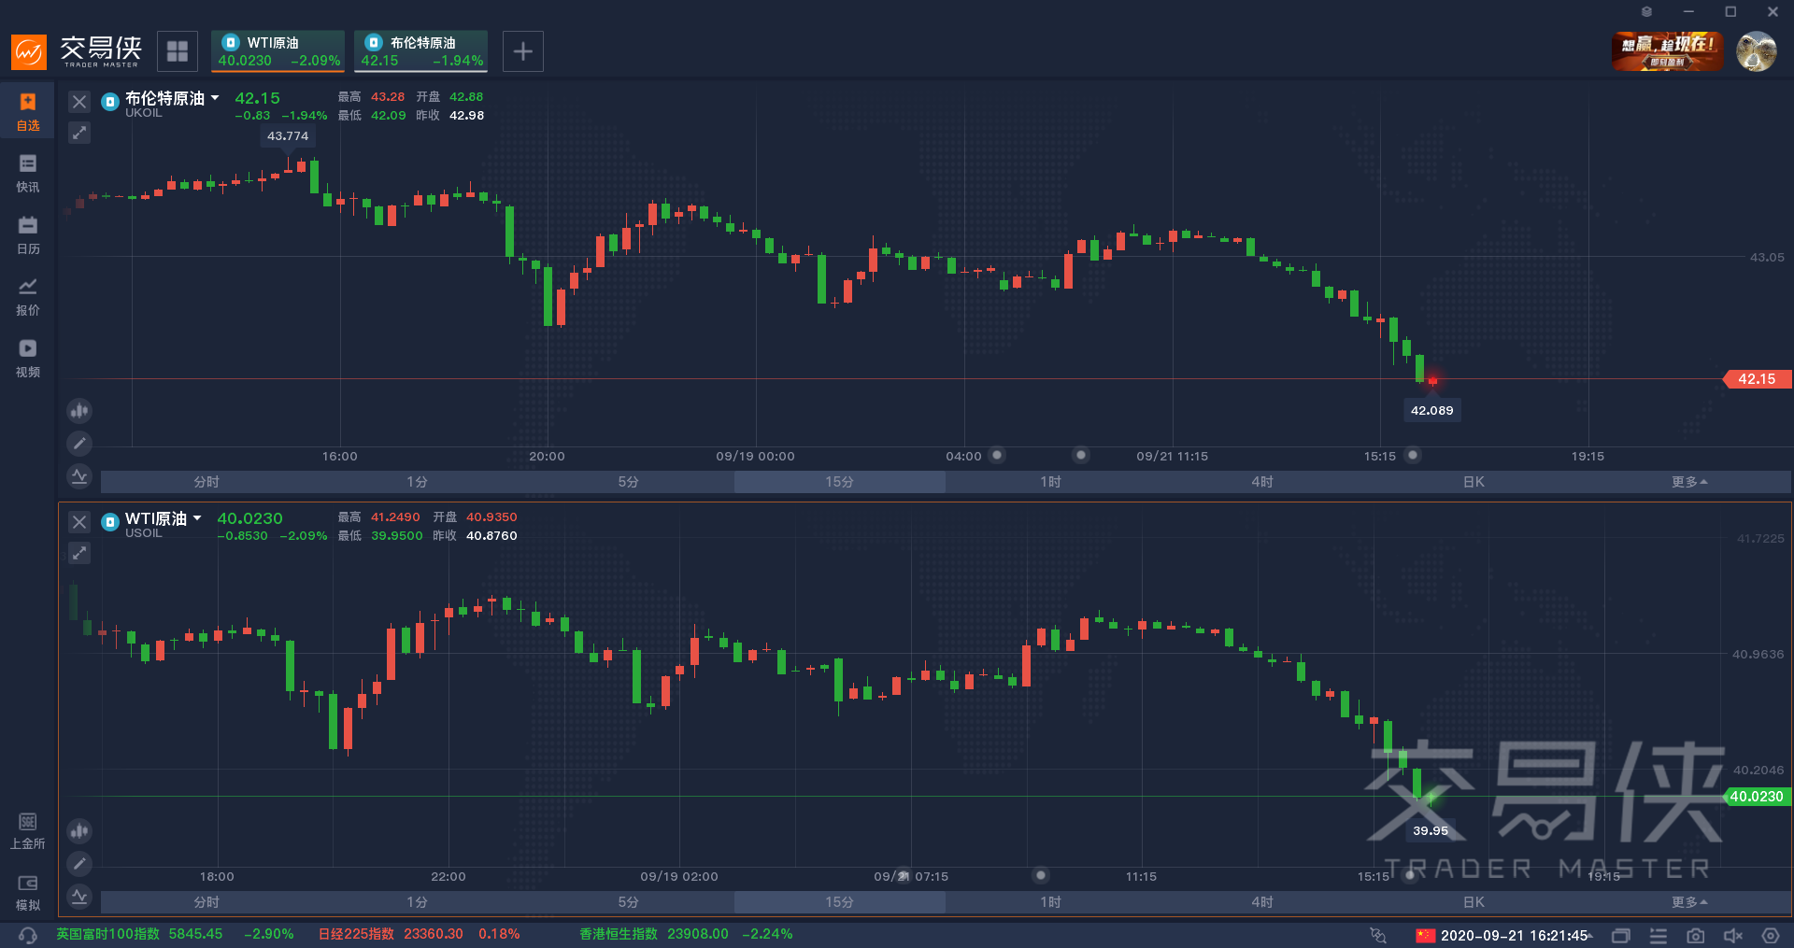The width and height of the screenshot is (1794, 948).
Task: Toggle the mute sound icon in status bar
Action: 1732,935
